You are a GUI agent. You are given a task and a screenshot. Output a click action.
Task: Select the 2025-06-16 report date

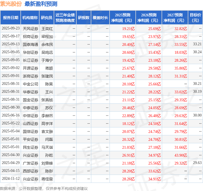pos(11,115)
